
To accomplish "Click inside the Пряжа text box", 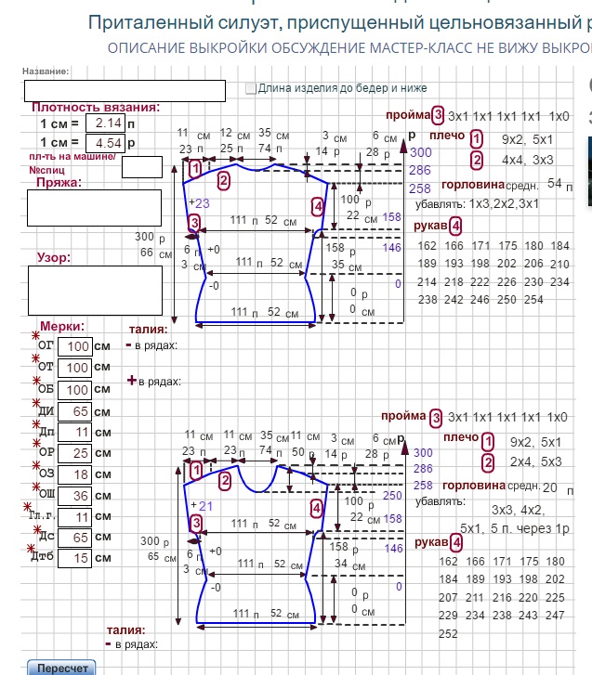I will coord(82,209).
